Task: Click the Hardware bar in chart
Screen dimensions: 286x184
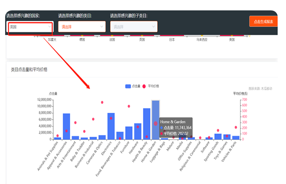Action: coord(138,132)
